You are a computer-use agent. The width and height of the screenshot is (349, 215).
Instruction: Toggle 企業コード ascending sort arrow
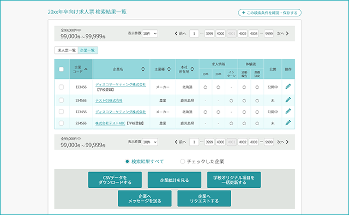[x=86, y=69]
